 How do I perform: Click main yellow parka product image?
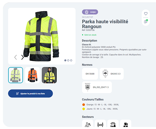coord(41,36)
